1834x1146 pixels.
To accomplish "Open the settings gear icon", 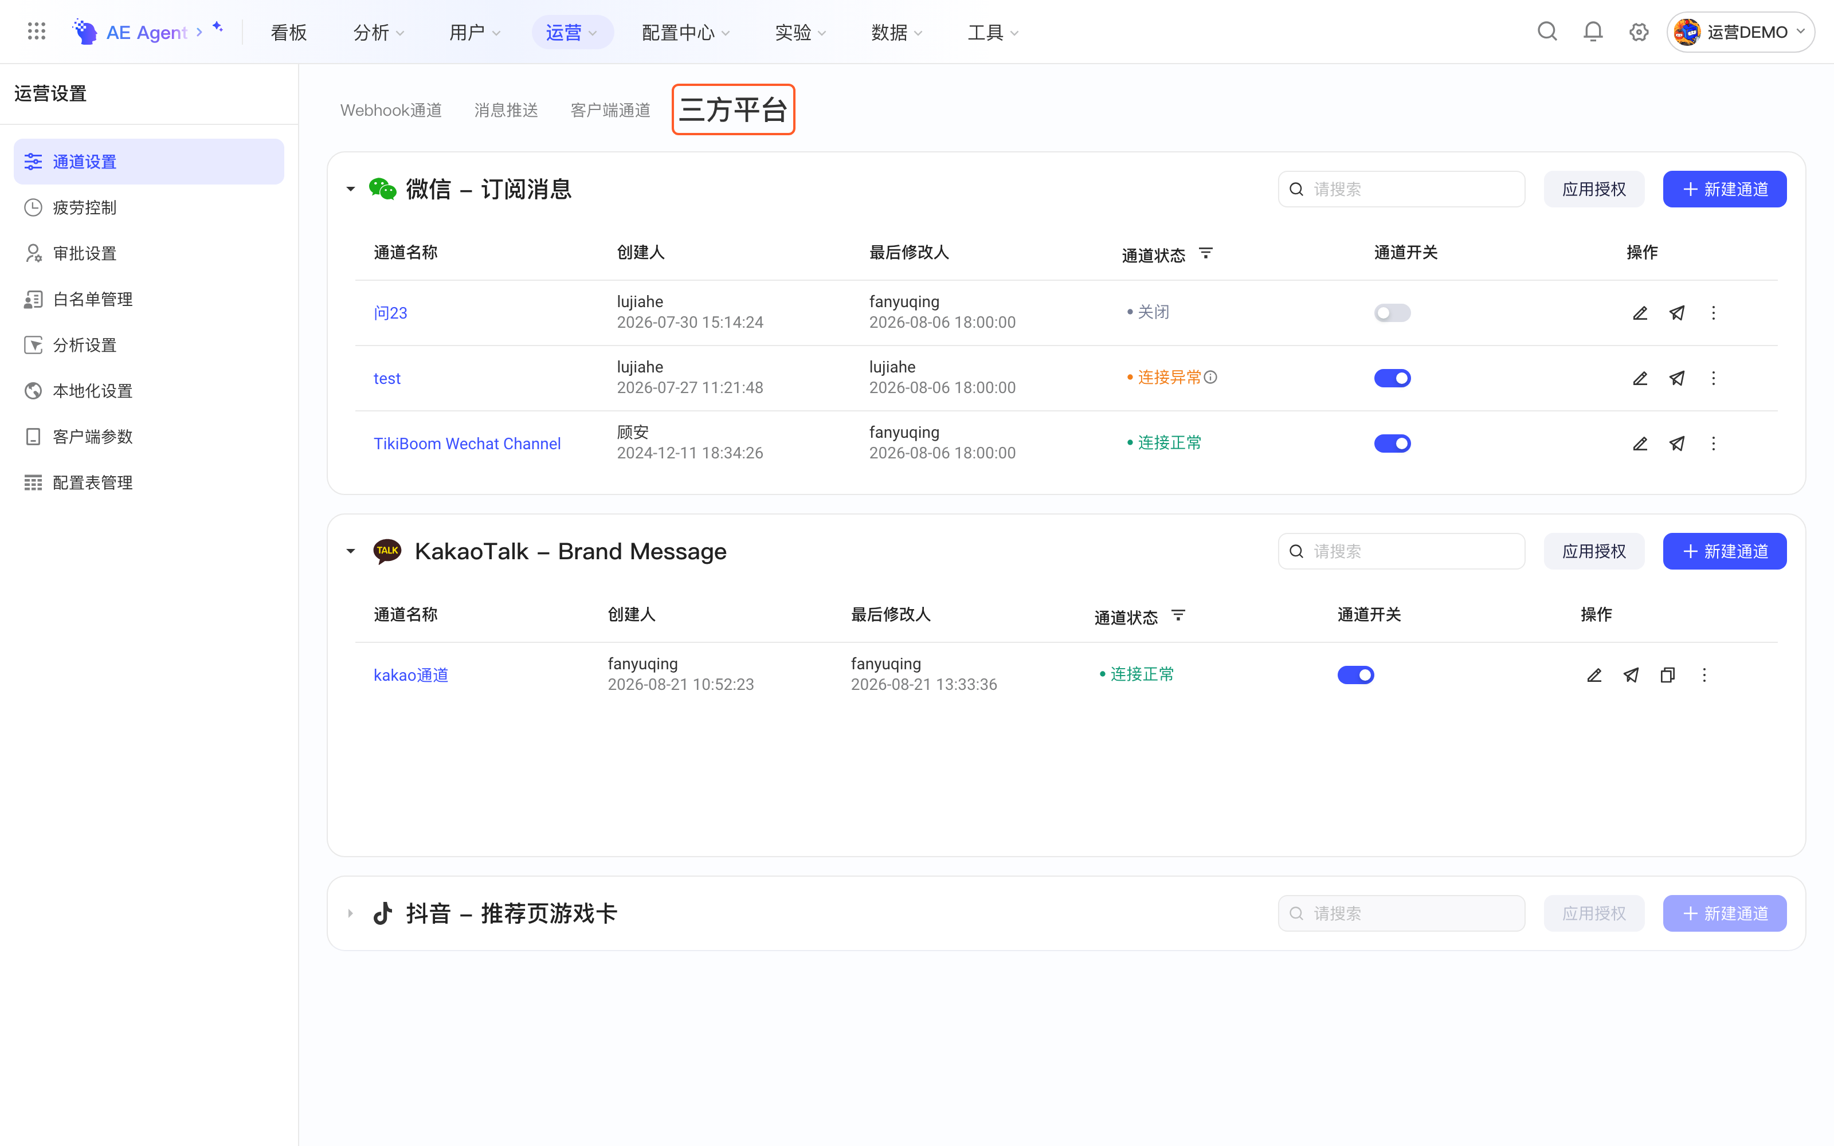I will (x=1639, y=32).
